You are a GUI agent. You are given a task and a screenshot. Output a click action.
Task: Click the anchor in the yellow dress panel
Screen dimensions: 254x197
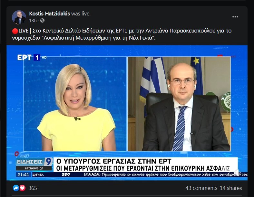[75, 104]
